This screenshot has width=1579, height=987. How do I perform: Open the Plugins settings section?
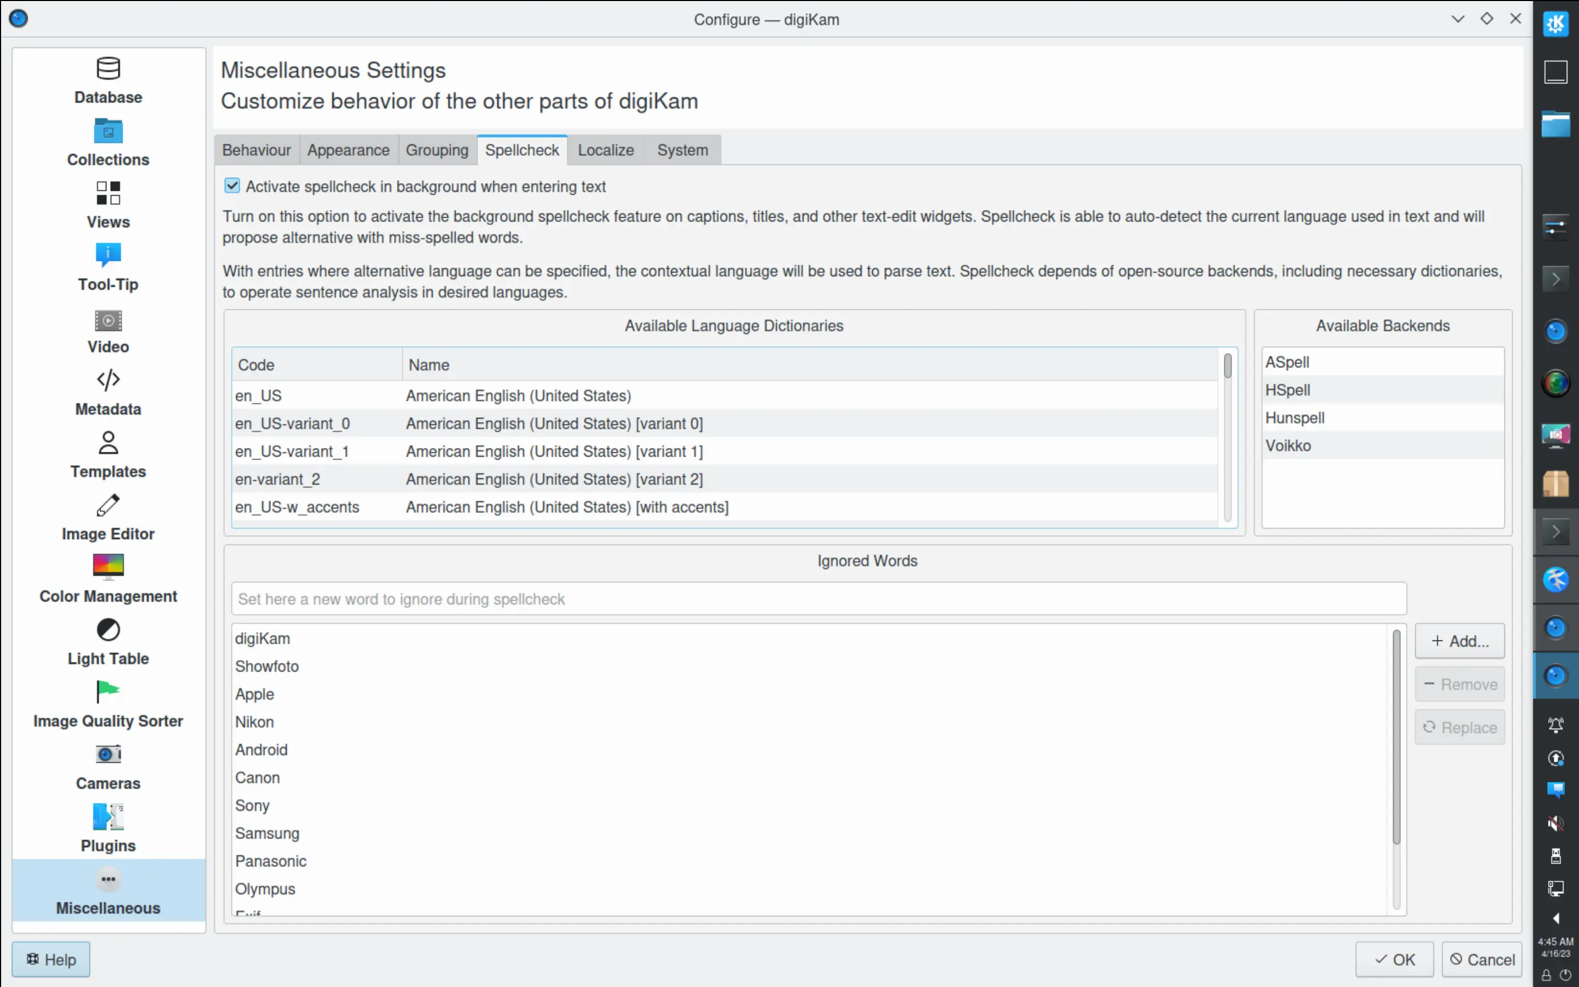[107, 827]
